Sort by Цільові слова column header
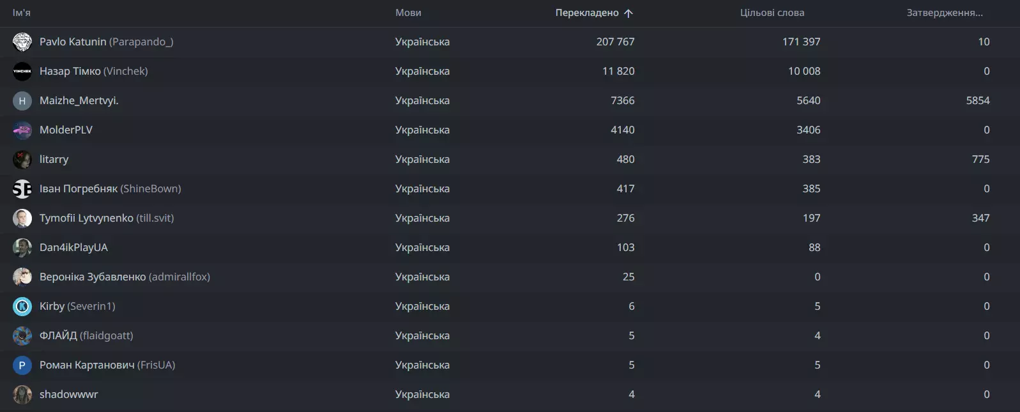 [x=772, y=13]
